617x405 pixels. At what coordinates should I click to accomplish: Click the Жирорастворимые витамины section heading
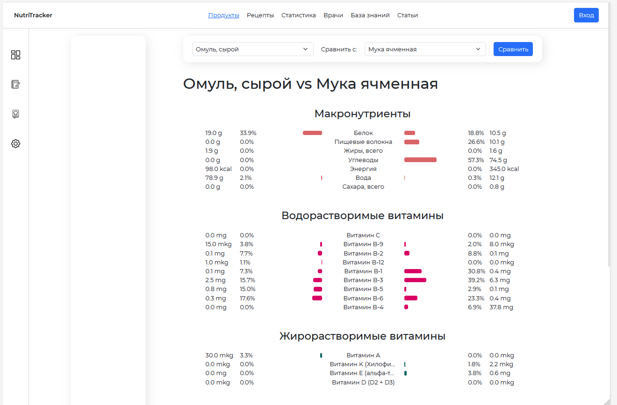(x=363, y=336)
